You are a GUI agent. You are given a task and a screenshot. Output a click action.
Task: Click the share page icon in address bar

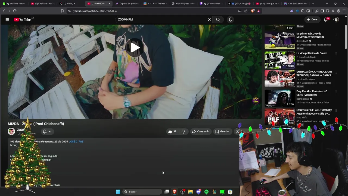click(246, 11)
